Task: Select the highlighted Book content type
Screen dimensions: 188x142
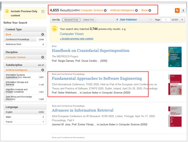Action: pos(8,34)
